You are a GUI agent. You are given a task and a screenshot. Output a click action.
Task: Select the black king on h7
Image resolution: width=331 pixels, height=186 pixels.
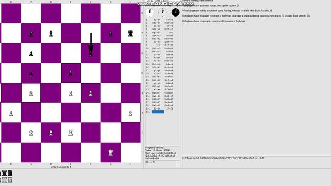click(x=130, y=33)
